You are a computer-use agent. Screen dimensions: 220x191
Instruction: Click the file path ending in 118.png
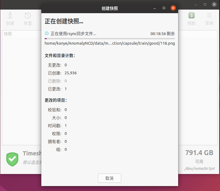coord(109,43)
